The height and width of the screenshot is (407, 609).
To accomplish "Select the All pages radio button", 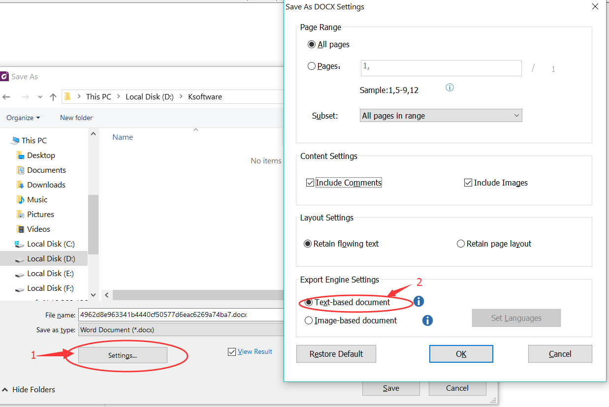I will [x=312, y=44].
